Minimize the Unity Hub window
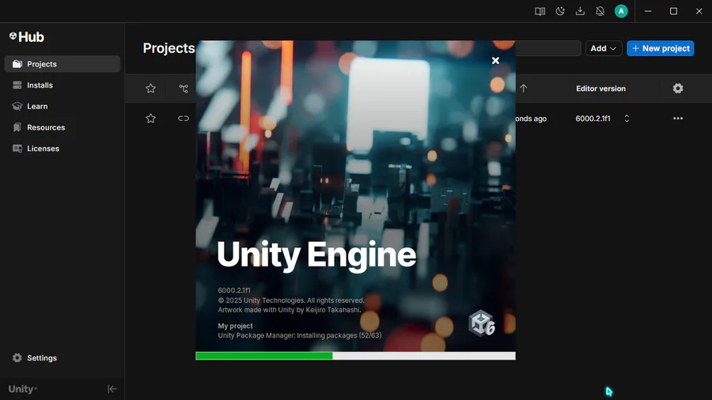 [648, 11]
